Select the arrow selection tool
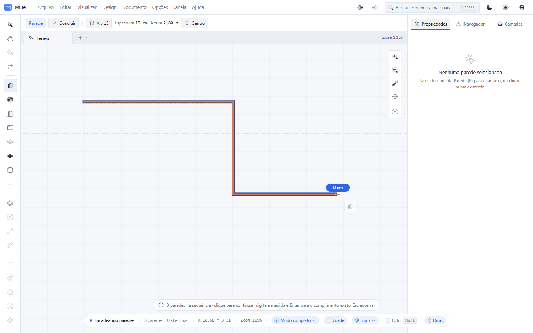This screenshot has width=533, height=333. [10, 25]
